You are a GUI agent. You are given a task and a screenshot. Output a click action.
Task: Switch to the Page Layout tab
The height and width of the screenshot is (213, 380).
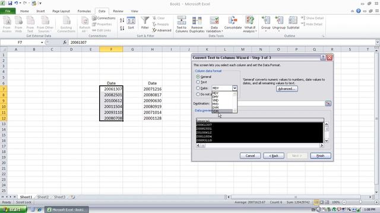pos(61,11)
